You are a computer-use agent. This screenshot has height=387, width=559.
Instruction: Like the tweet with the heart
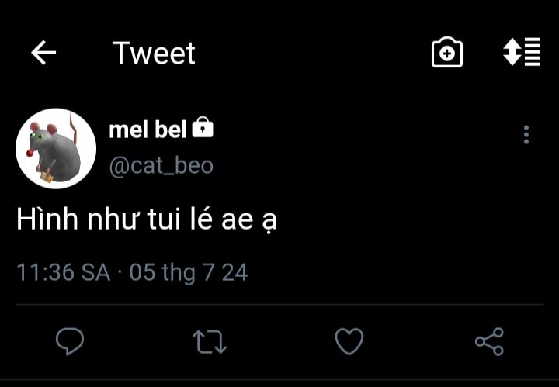[x=349, y=341]
